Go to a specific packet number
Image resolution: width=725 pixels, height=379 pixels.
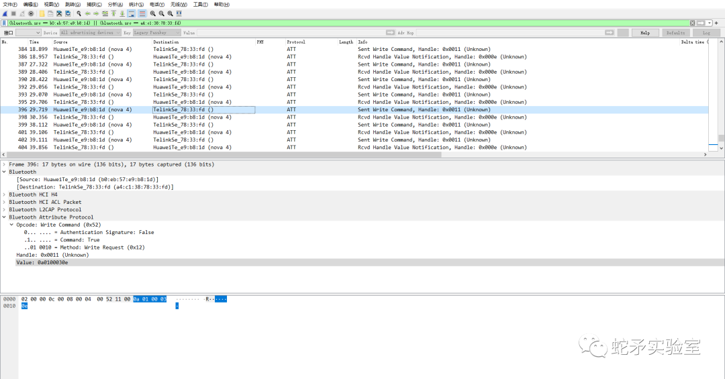pyautogui.click(x=105, y=14)
